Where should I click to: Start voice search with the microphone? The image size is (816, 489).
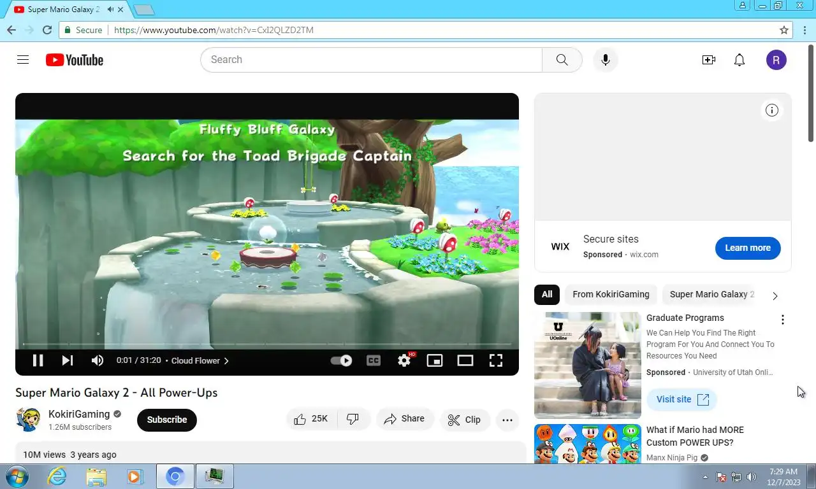606,60
